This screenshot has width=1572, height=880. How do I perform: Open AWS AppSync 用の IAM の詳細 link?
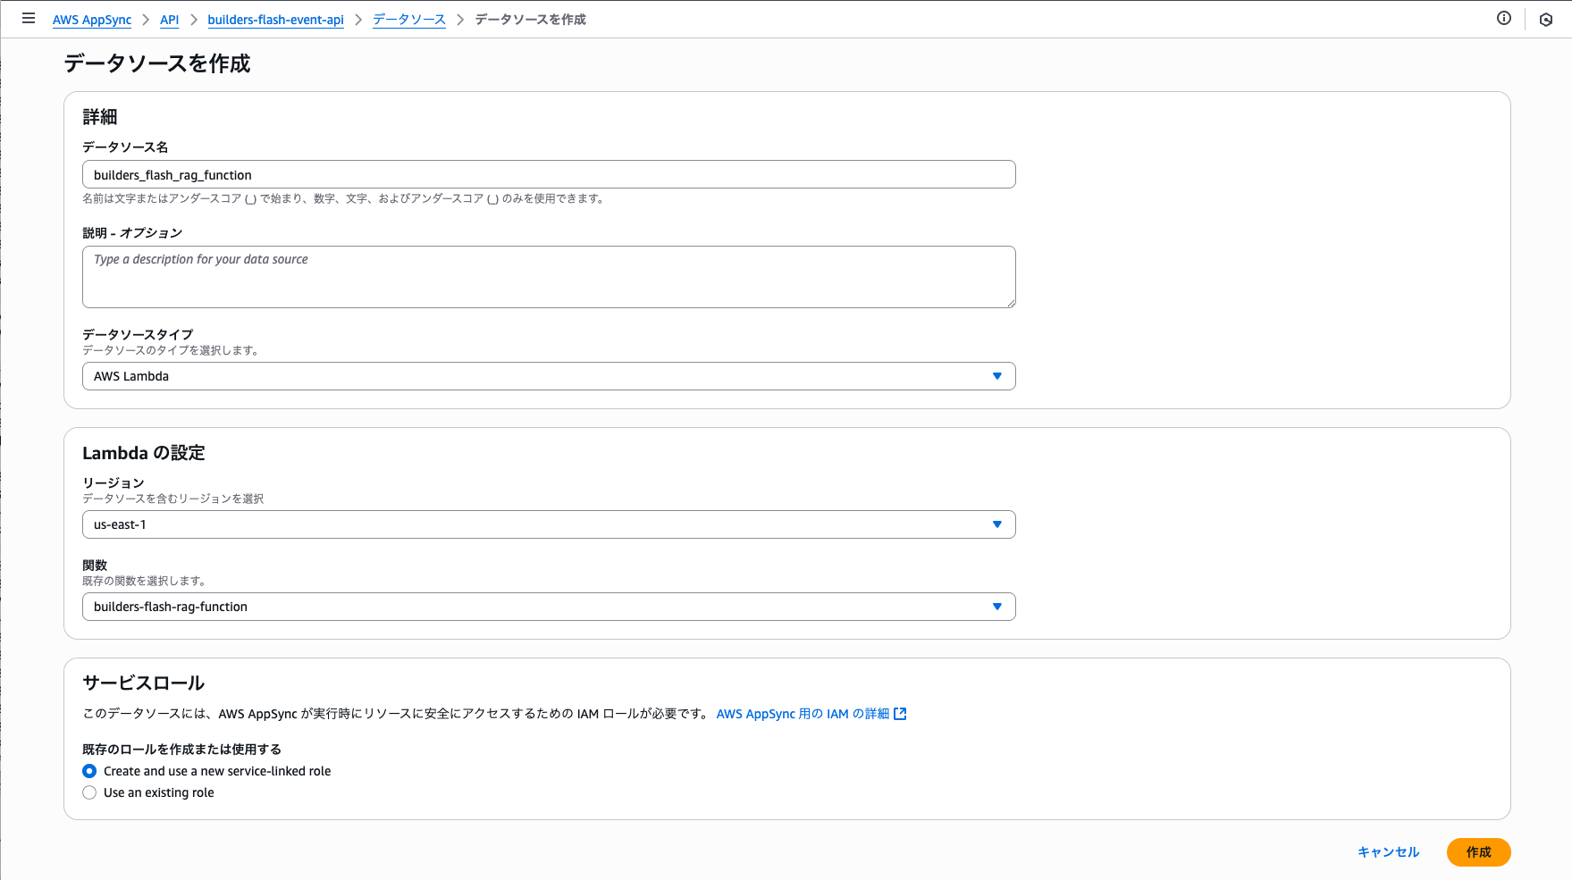[x=803, y=713]
